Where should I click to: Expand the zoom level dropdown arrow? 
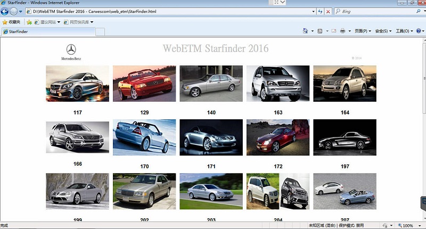pos(420,225)
